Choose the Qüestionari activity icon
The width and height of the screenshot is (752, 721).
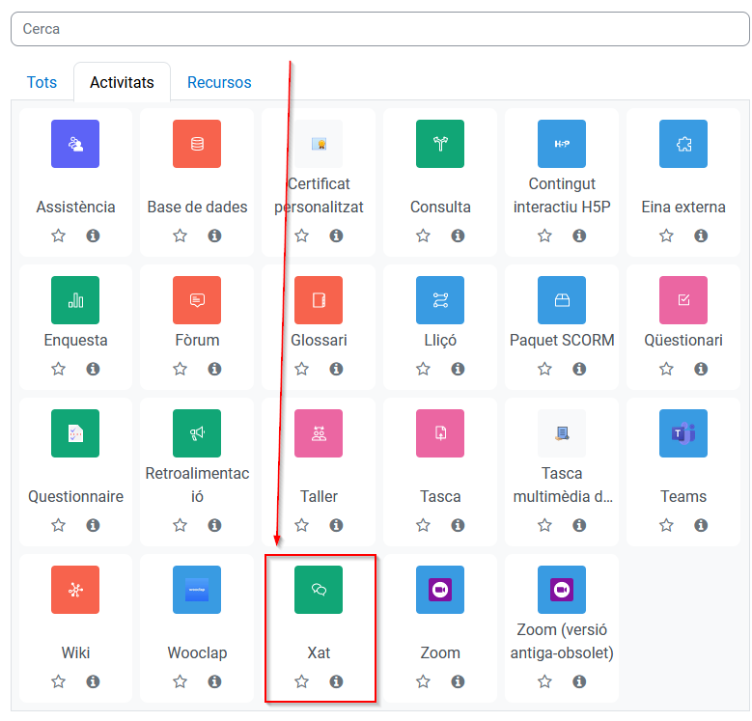683,300
